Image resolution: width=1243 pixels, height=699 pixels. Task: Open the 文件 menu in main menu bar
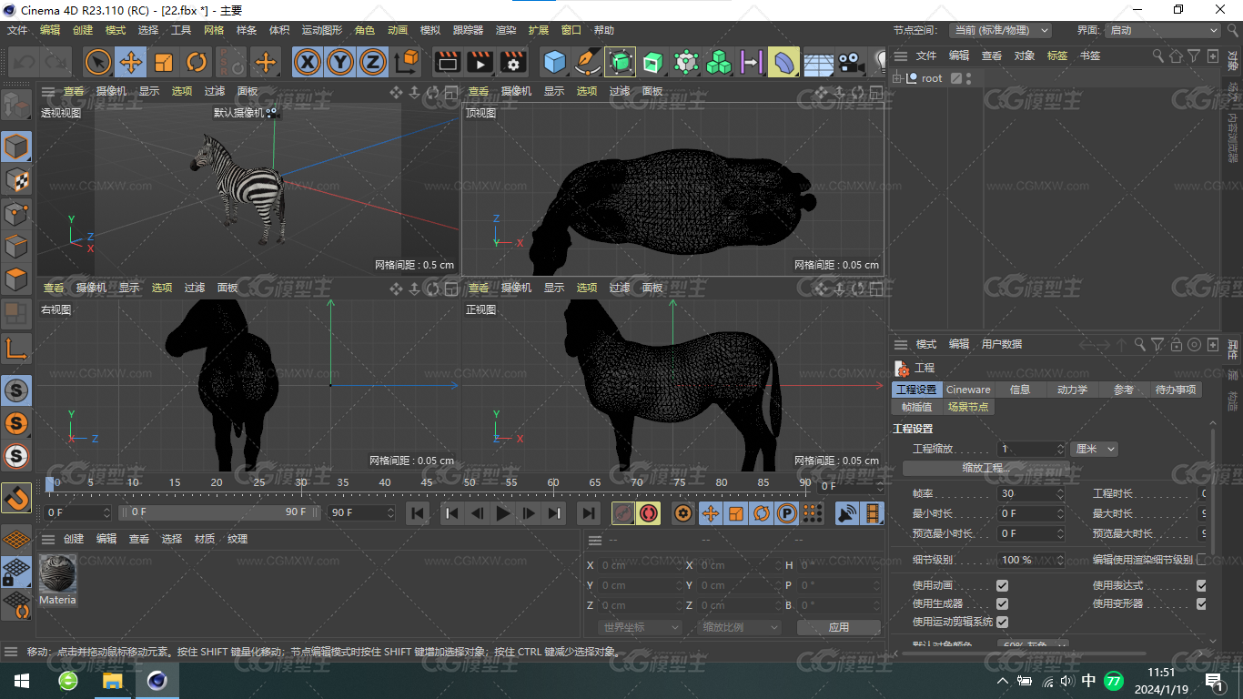[17, 30]
